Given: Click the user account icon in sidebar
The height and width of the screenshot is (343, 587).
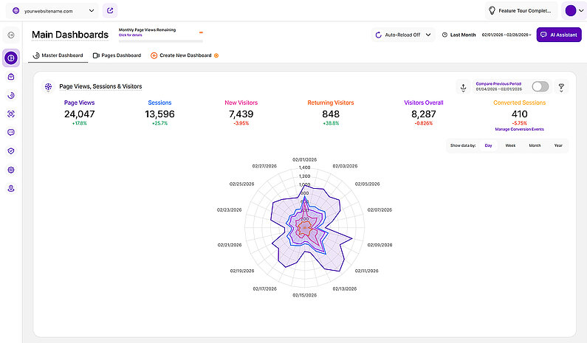Looking at the screenshot, I should pos(11,189).
